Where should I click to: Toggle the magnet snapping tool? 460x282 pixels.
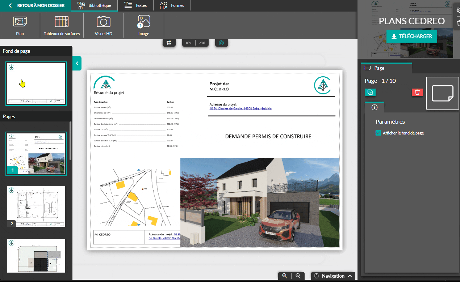[221, 43]
